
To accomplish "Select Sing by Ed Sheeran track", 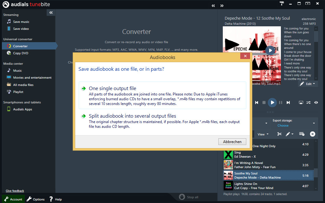I will [269, 154].
